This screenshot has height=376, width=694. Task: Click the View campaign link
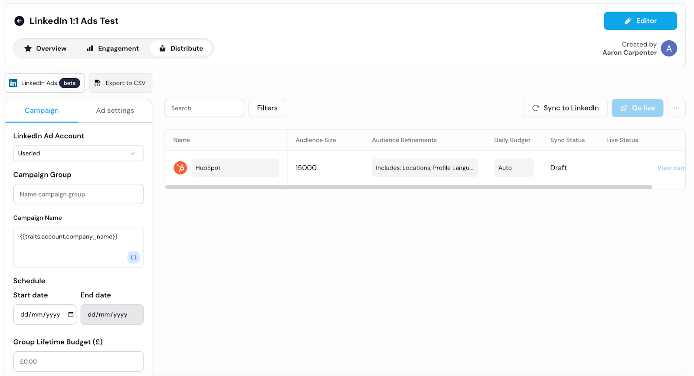tap(671, 168)
